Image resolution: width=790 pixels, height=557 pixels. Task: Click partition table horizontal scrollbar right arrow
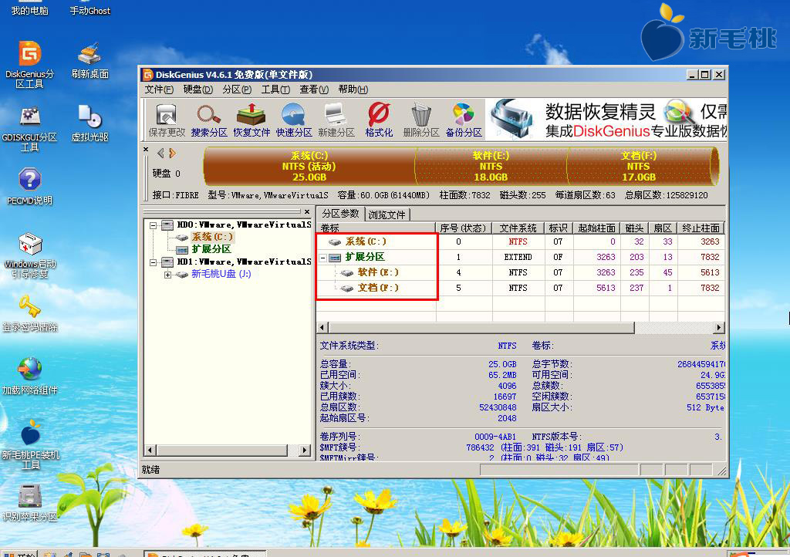pos(719,328)
